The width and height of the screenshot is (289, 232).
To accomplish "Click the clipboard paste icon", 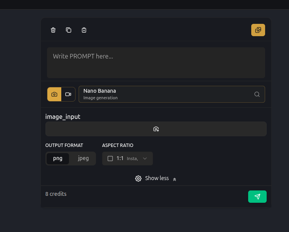I will pos(84,30).
